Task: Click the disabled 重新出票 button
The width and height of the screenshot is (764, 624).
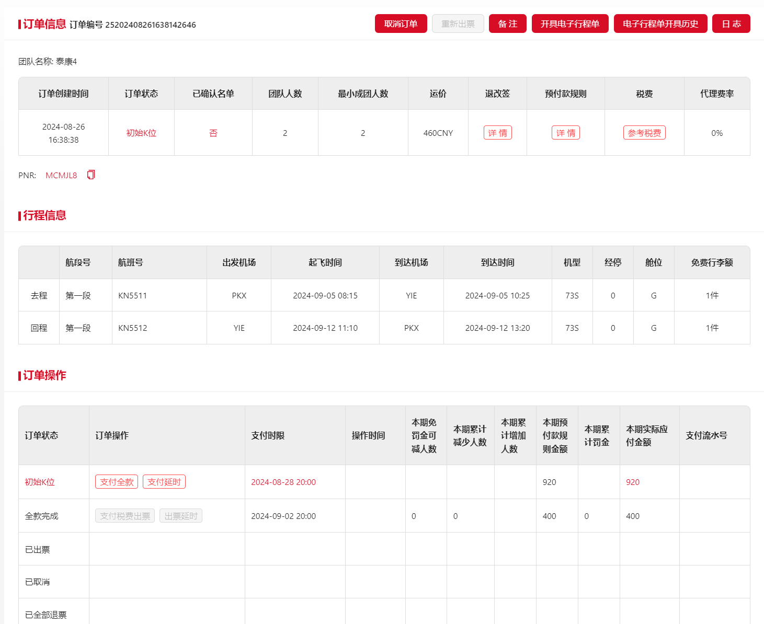Action: point(458,24)
